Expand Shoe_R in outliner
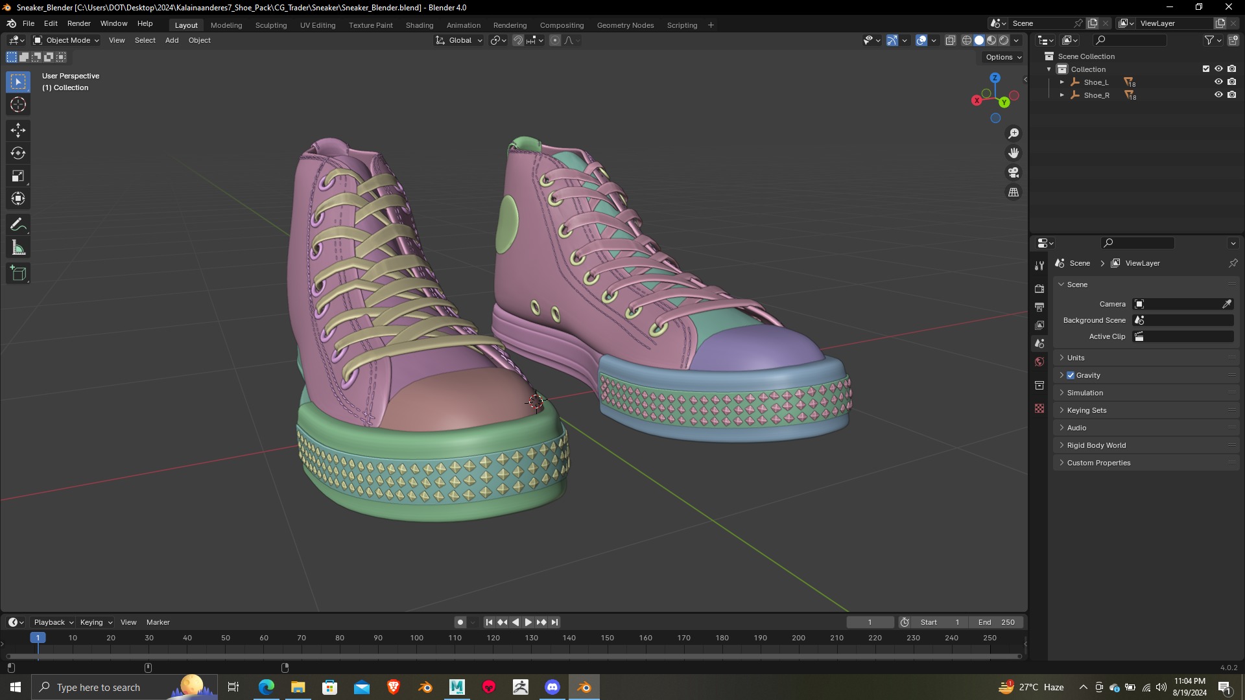The width and height of the screenshot is (1245, 700). 1061,95
